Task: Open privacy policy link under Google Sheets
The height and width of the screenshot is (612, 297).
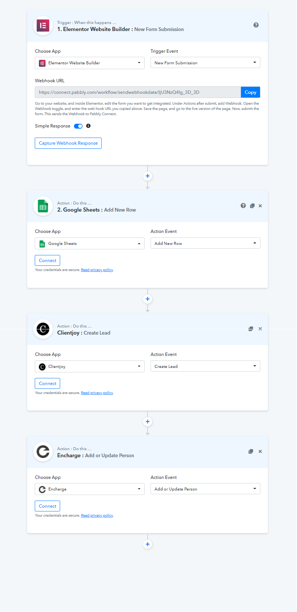Action: pos(97,270)
